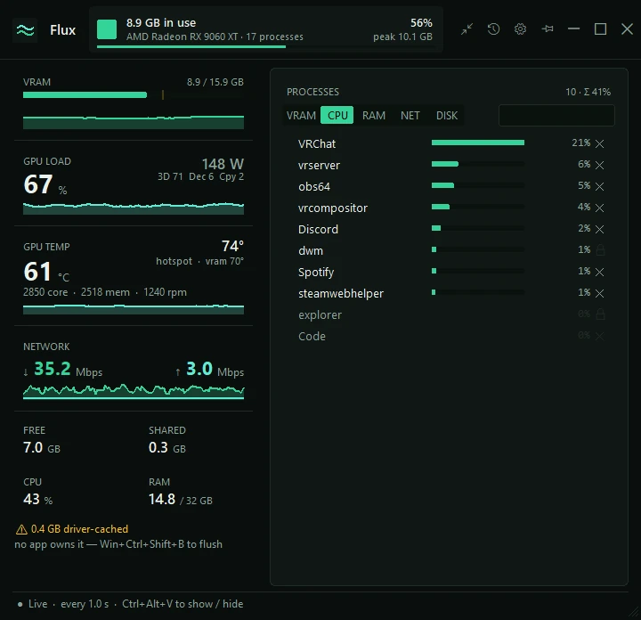Select the obs64 process row
The width and height of the screenshot is (641, 620).
(449, 186)
